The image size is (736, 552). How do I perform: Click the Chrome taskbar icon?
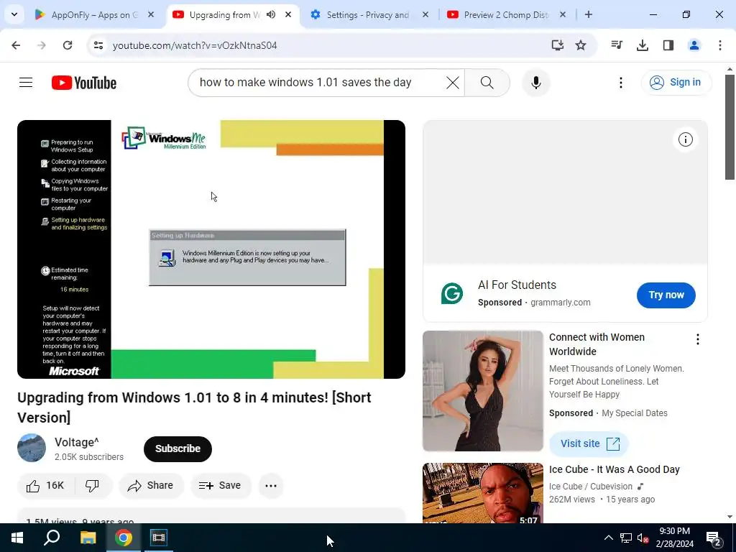pyautogui.click(x=124, y=538)
